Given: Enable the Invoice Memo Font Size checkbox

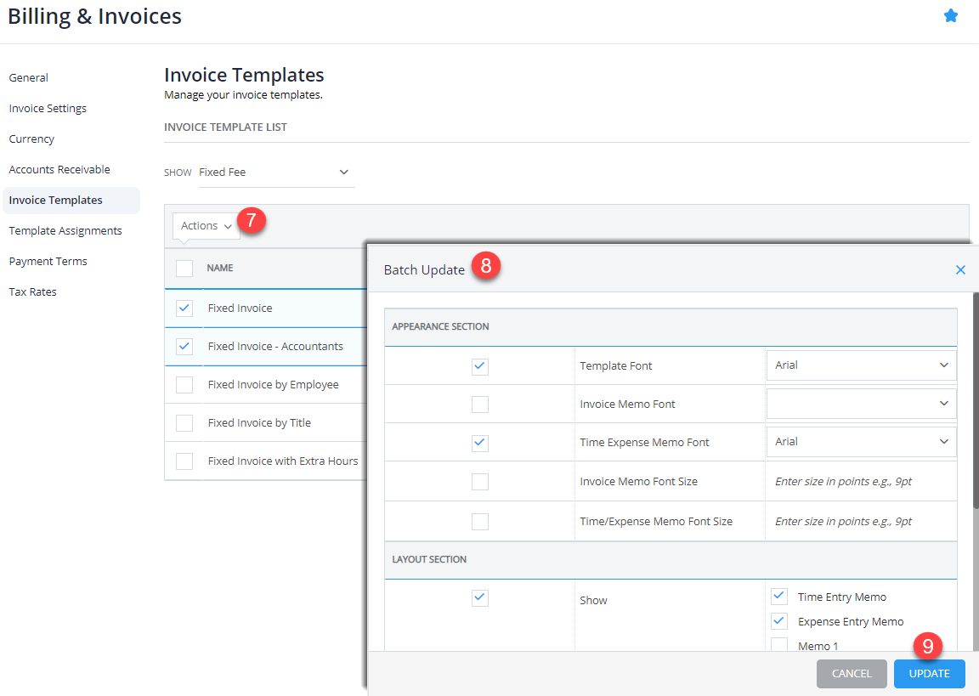Looking at the screenshot, I should pos(480,482).
